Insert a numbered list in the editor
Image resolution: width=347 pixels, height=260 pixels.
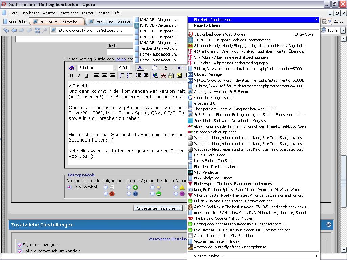[122, 75]
